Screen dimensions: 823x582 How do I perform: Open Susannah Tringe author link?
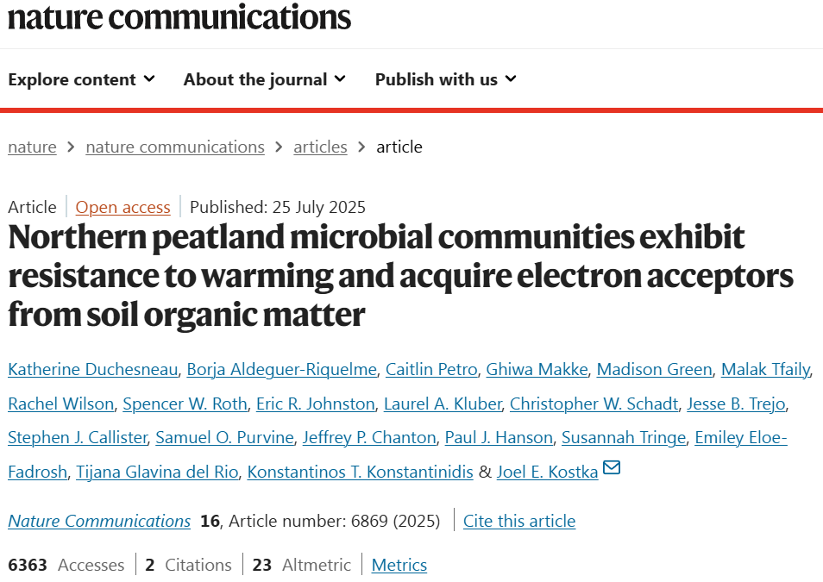click(x=624, y=438)
